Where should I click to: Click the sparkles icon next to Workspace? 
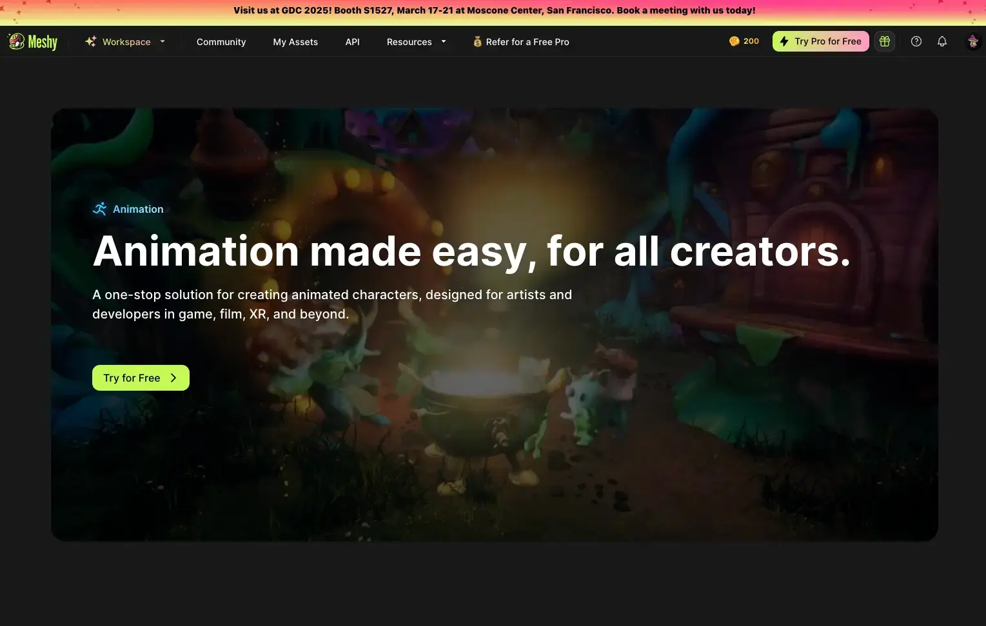click(x=89, y=41)
